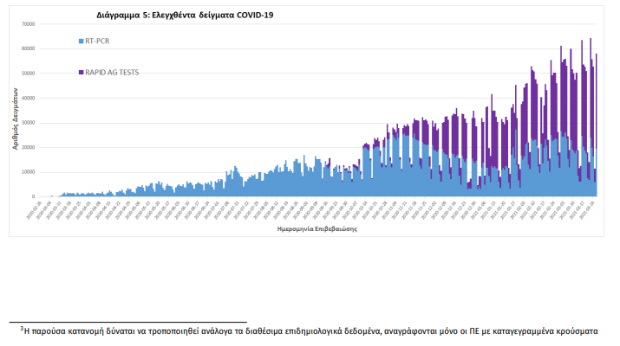
Task: Click the 30000 y-axis tick label
Action: 27,122
